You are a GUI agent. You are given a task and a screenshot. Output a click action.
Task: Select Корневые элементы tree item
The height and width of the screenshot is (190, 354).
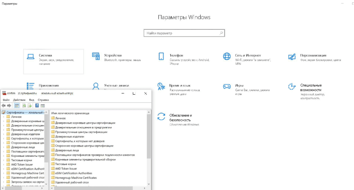pyautogui.click(x=27, y=156)
